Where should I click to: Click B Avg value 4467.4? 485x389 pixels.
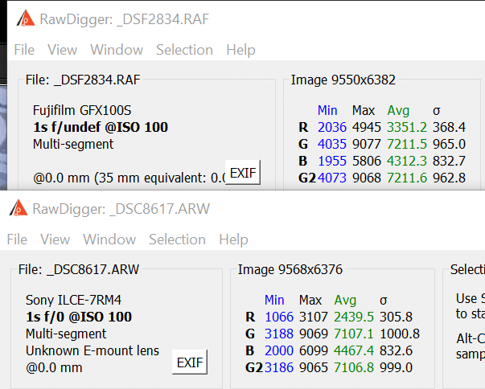click(x=354, y=350)
